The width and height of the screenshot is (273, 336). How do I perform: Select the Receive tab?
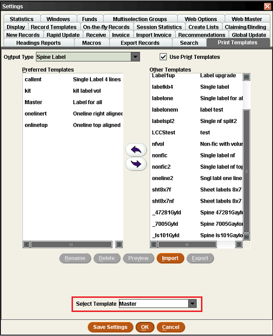point(96,35)
